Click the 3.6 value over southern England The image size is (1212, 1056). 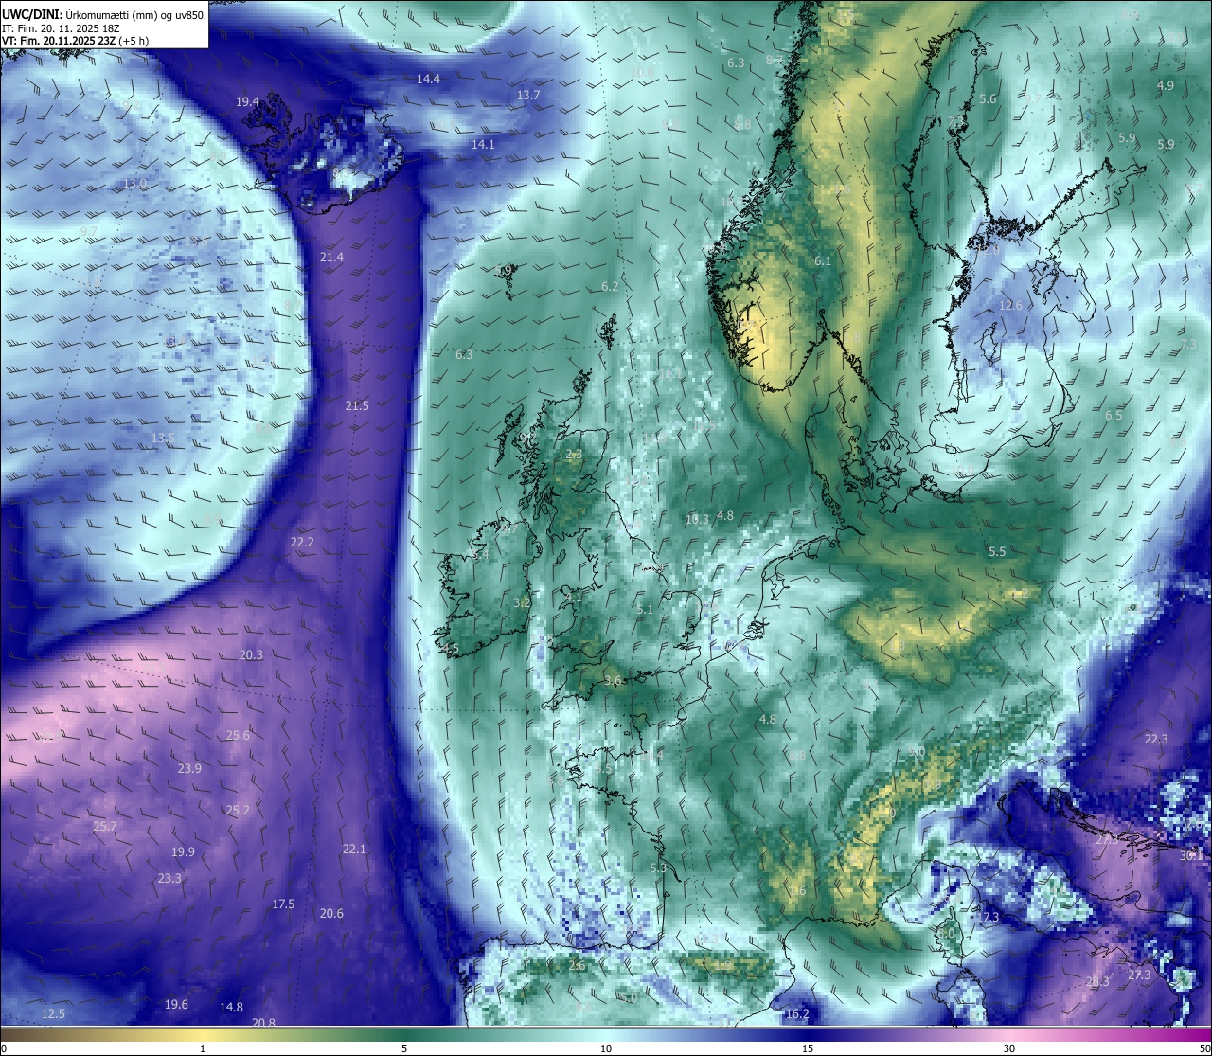click(614, 680)
